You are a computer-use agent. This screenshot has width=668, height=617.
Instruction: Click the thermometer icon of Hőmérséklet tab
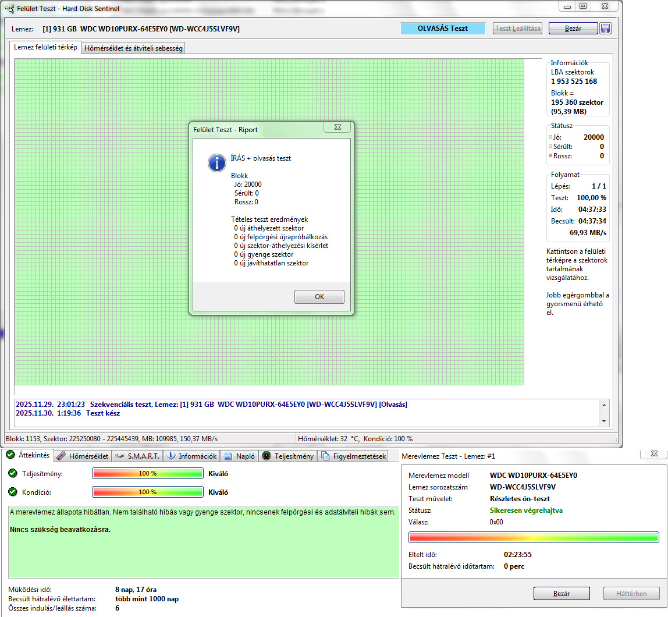click(61, 456)
